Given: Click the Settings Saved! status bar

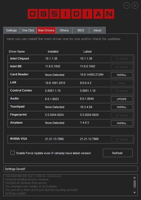Looking at the screenshot, I should [70, 169].
